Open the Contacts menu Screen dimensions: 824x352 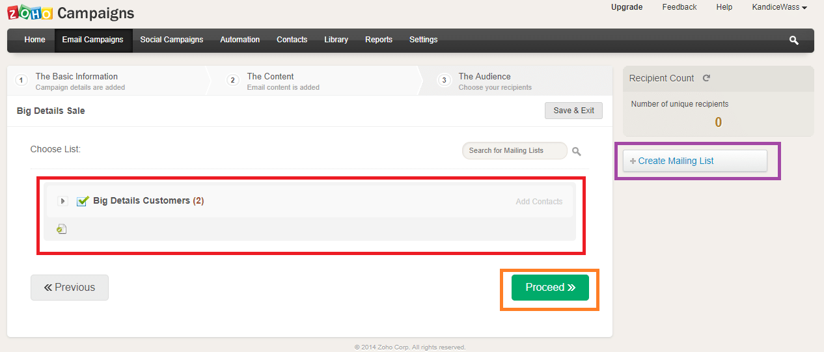(x=292, y=40)
